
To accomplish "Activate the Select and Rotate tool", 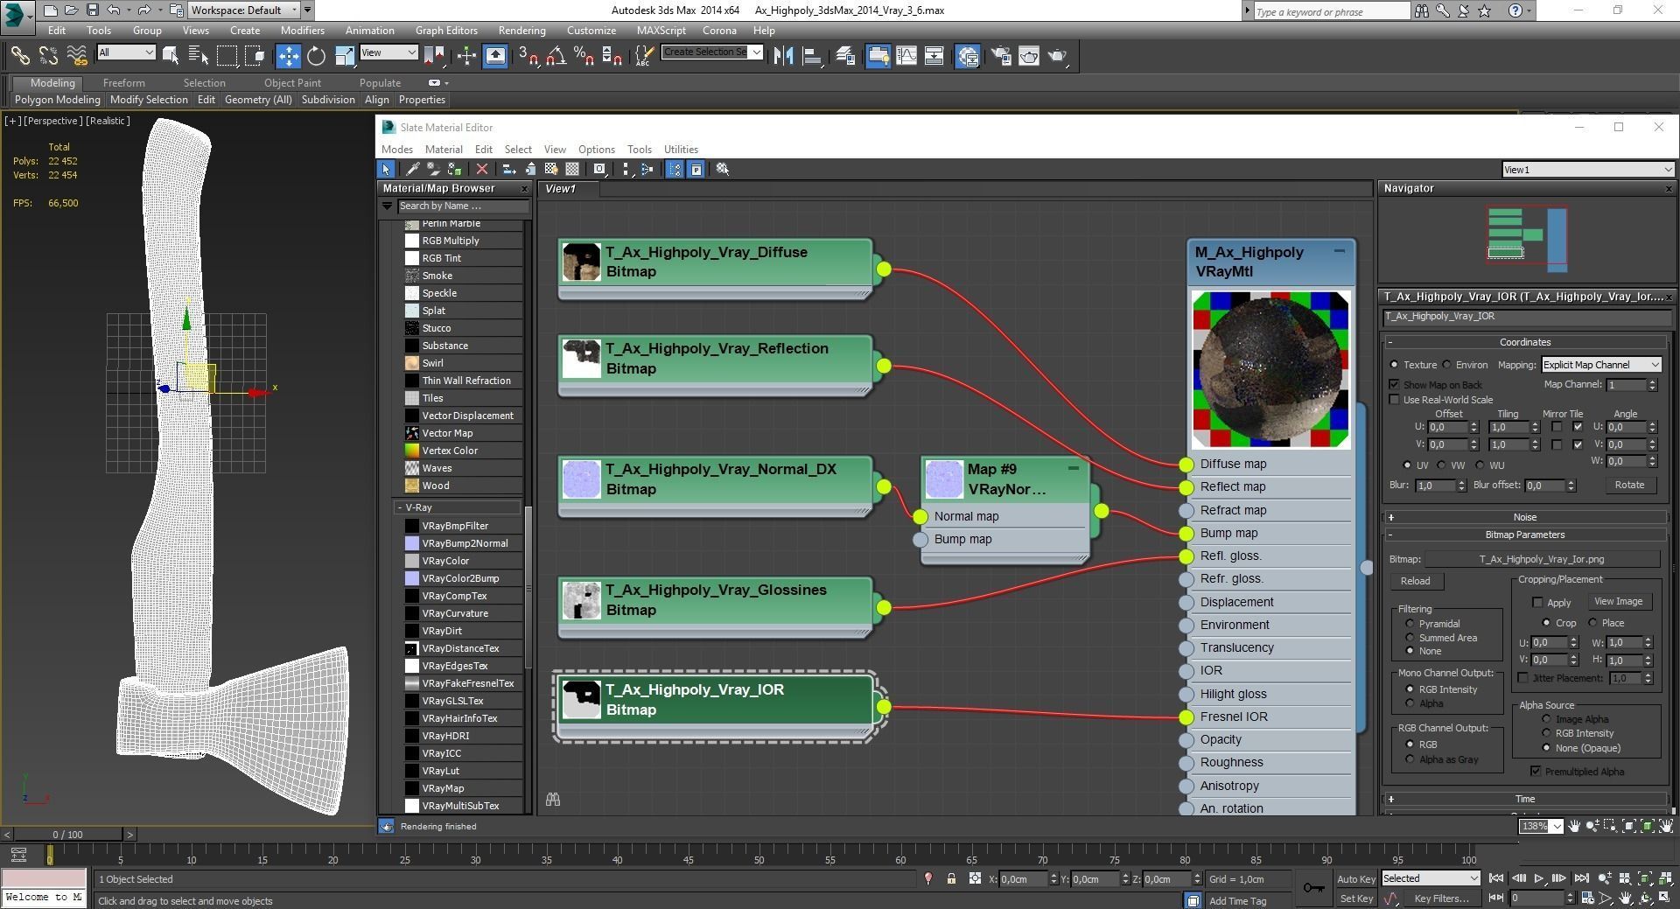I will [316, 56].
